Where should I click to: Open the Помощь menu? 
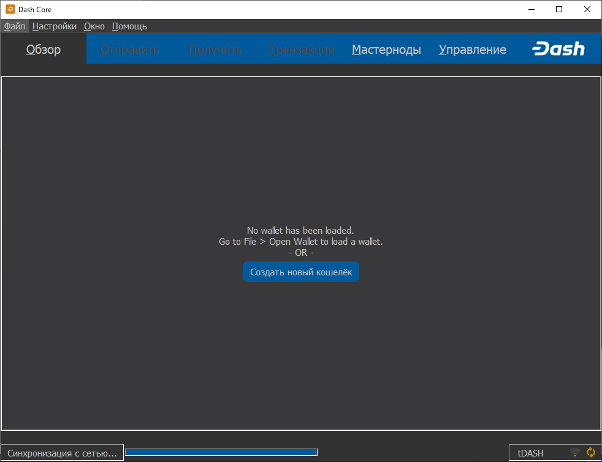tap(129, 26)
